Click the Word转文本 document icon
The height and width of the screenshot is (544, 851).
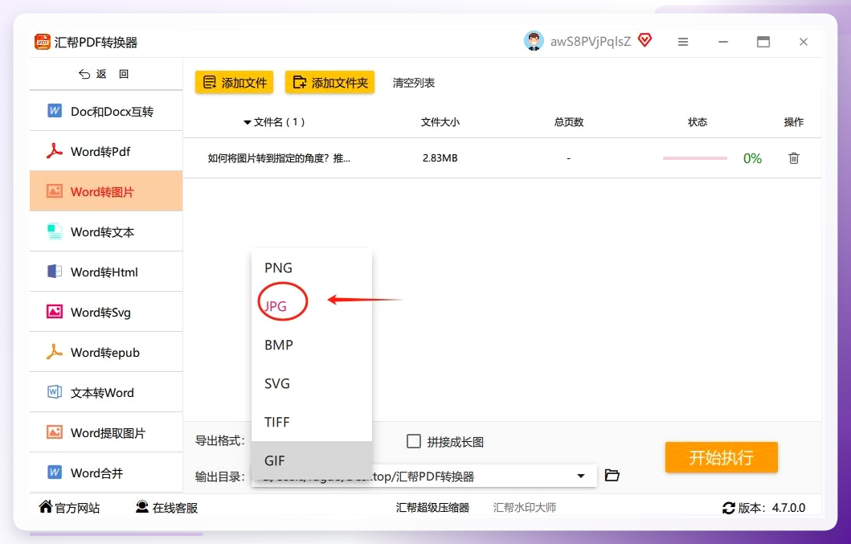pos(55,231)
